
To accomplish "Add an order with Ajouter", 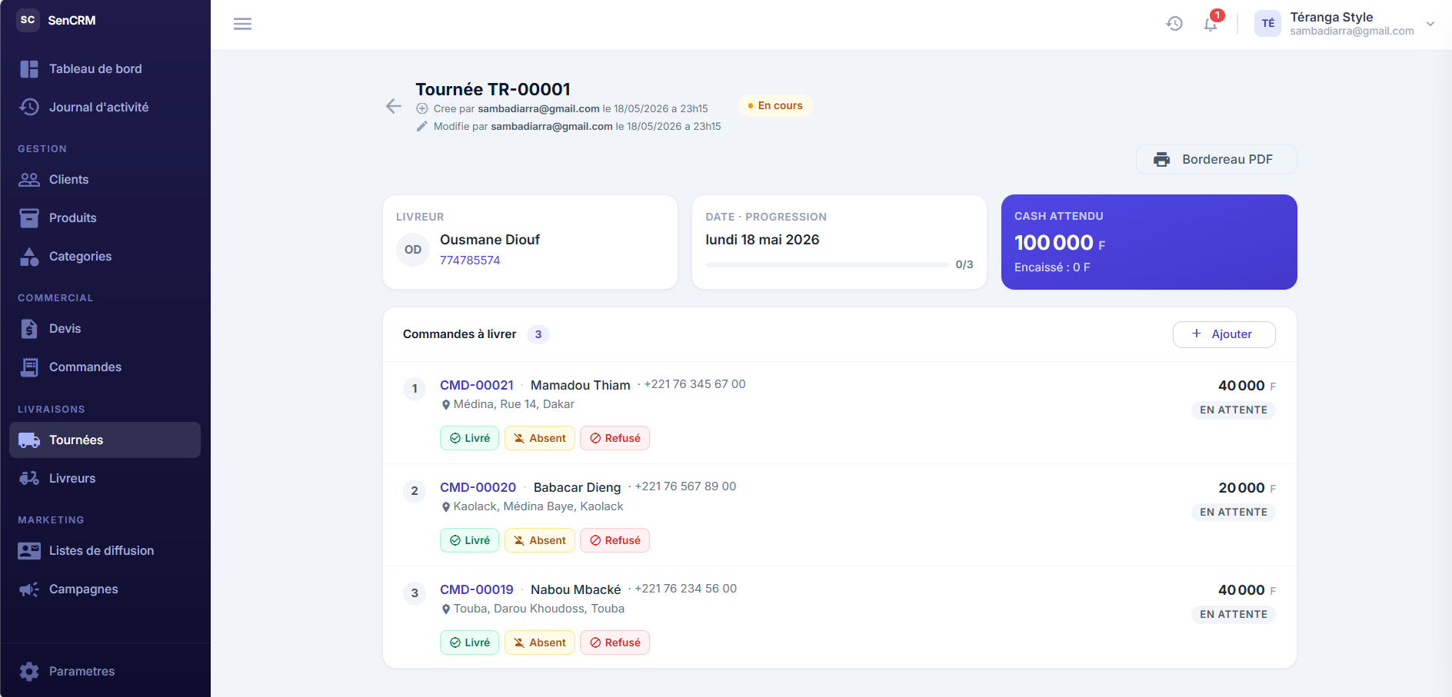I will click(x=1224, y=334).
